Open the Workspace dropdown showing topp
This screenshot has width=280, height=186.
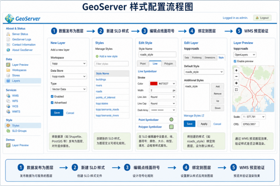(x=69, y=64)
